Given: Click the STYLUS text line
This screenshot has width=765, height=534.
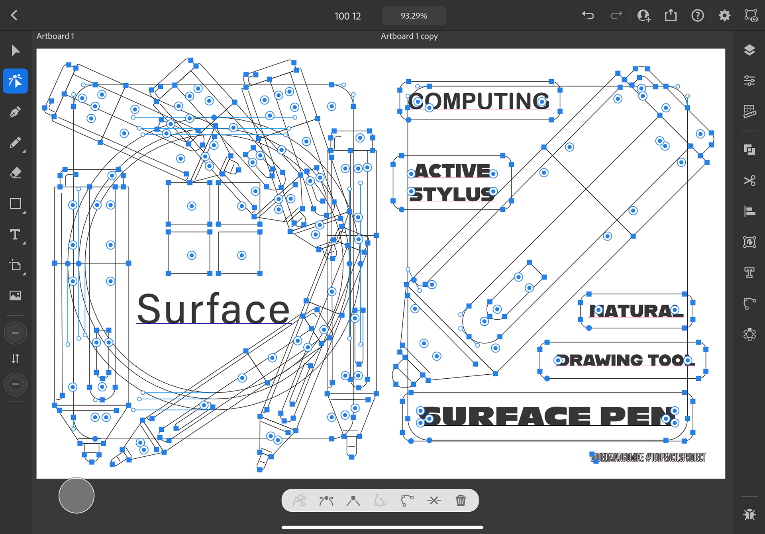Looking at the screenshot, I should [x=452, y=194].
